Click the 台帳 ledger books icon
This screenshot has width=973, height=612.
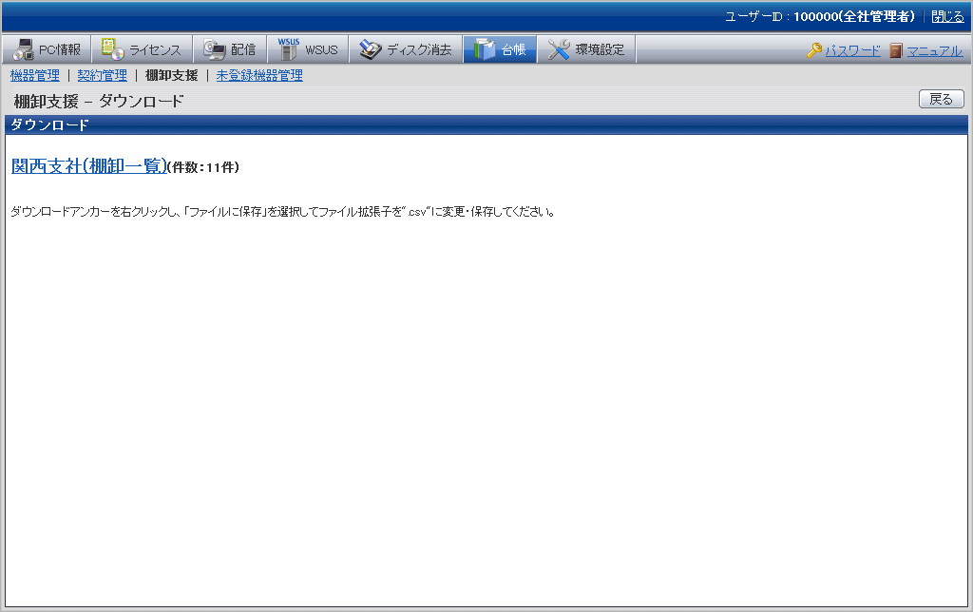tap(485, 50)
